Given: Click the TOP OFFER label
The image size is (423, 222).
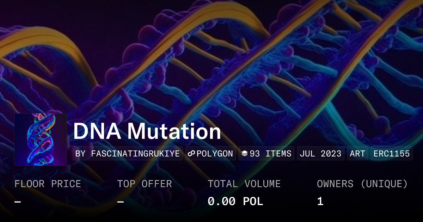Looking at the screenshot, I should point(145,184).
